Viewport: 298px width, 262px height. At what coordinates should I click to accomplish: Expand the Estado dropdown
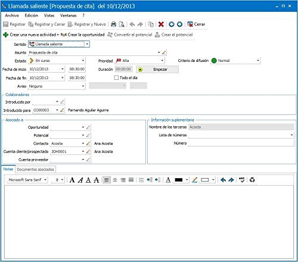click(83, 61)
